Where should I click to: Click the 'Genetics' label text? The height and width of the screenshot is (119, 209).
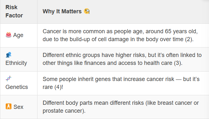coord(17,87)
